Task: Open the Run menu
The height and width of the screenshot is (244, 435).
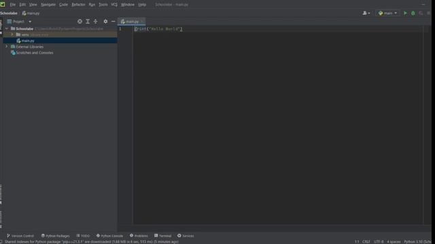Action: click(92, 5)
